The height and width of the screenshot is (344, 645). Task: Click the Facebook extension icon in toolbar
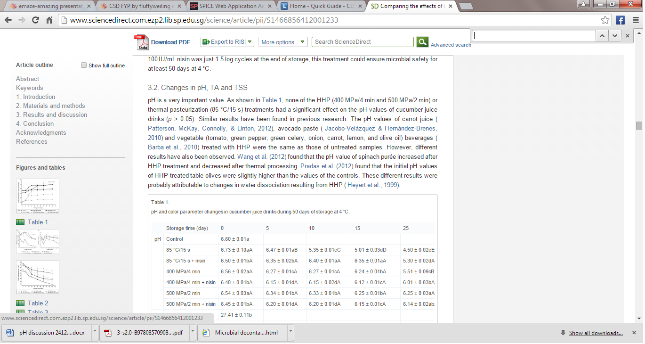coord(620,20)
